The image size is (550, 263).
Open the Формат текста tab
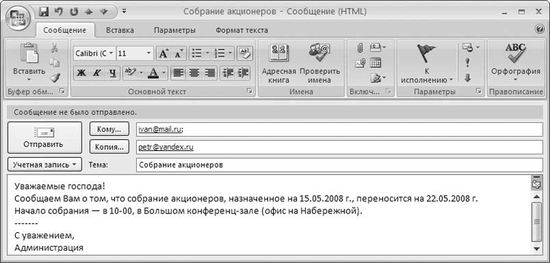[242, 30]
